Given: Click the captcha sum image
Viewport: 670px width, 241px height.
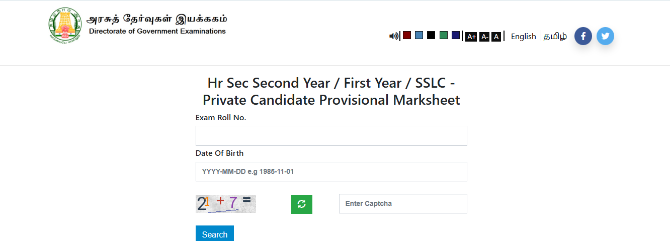Looking at the screenshot, I should (x=225, y=204).
